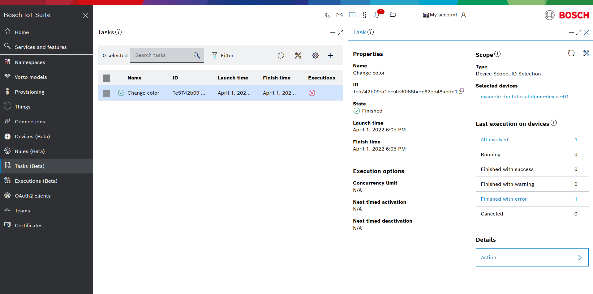Expand the Tasks panel to fullscreen
593x294 pixels.
pos(340,32)
